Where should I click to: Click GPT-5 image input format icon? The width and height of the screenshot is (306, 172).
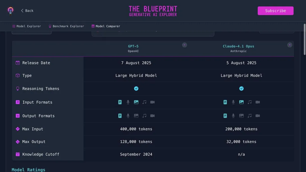[136, 102]
